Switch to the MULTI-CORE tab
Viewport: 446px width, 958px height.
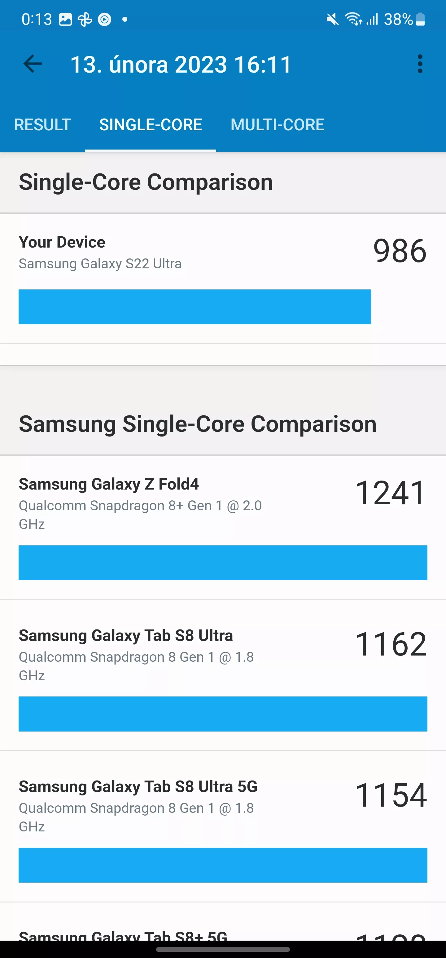pyautogui.click(x=278, y=125)
